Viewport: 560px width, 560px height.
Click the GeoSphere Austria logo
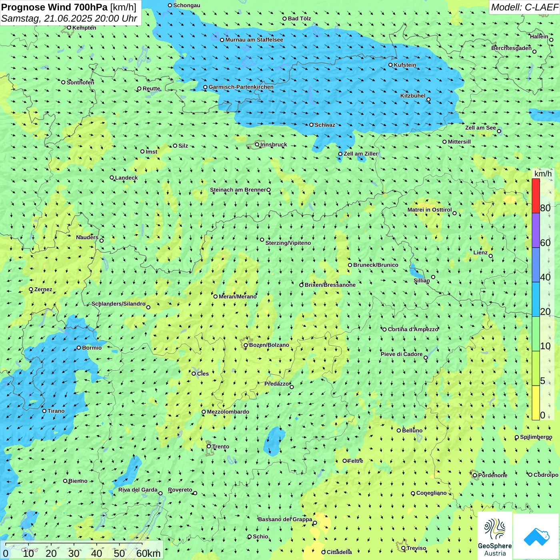(495, 536)
